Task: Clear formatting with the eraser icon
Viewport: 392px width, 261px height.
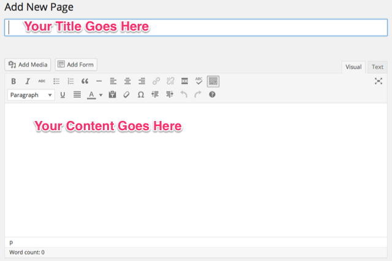Action: (x=127, y=95)
